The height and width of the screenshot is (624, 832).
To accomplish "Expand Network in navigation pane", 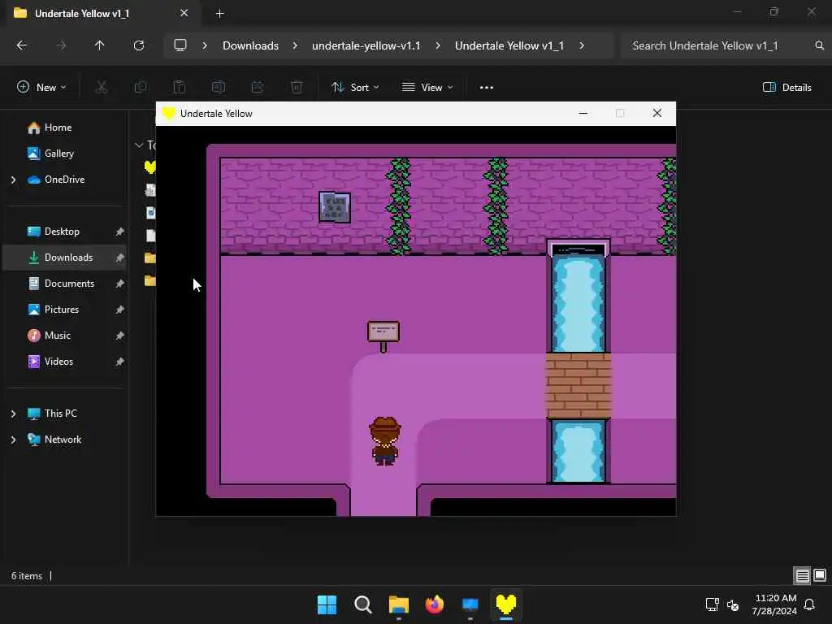I will (13, 440).
